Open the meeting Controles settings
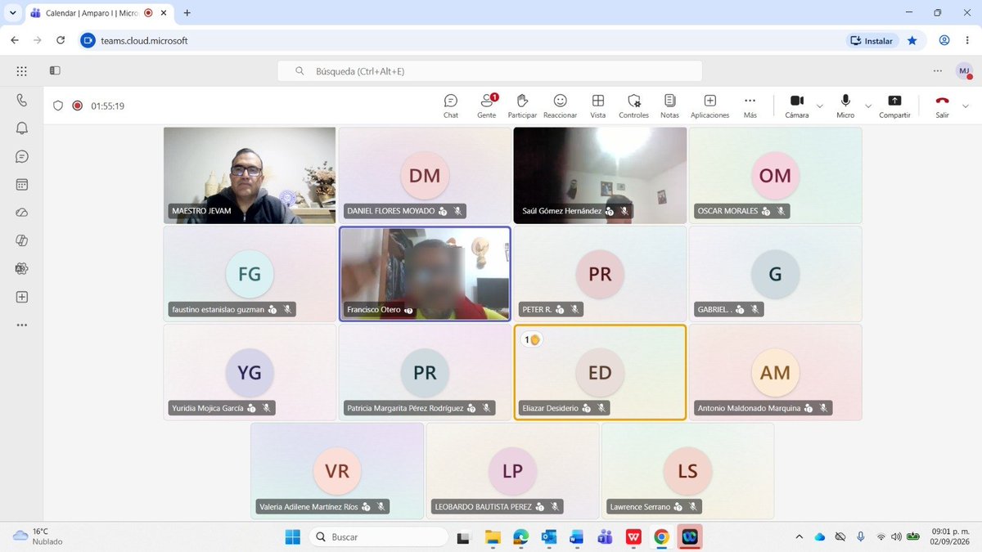This screenshot has width=982, height=552. pos(633,105)
